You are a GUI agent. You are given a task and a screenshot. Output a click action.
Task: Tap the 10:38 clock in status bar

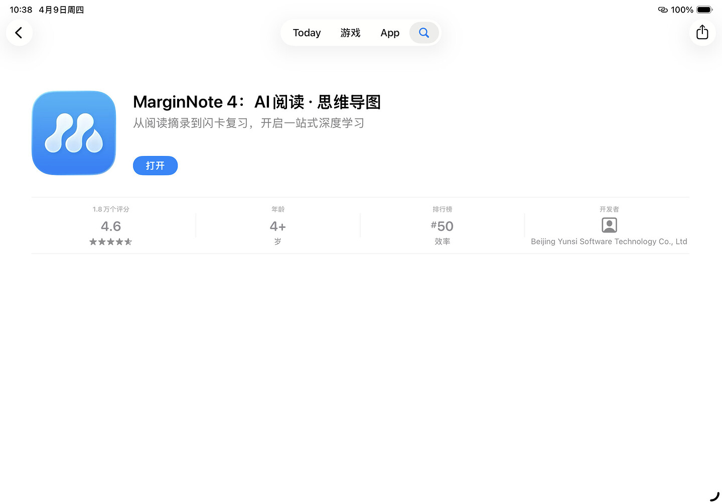21,10
